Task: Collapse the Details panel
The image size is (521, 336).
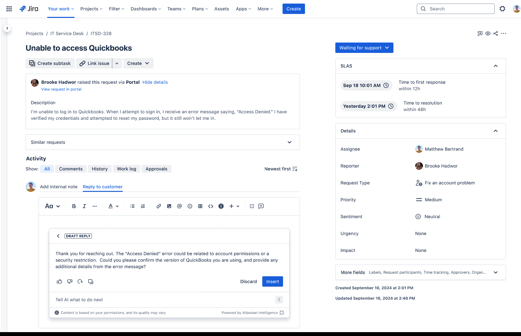Action: click(x=496, y=131)
